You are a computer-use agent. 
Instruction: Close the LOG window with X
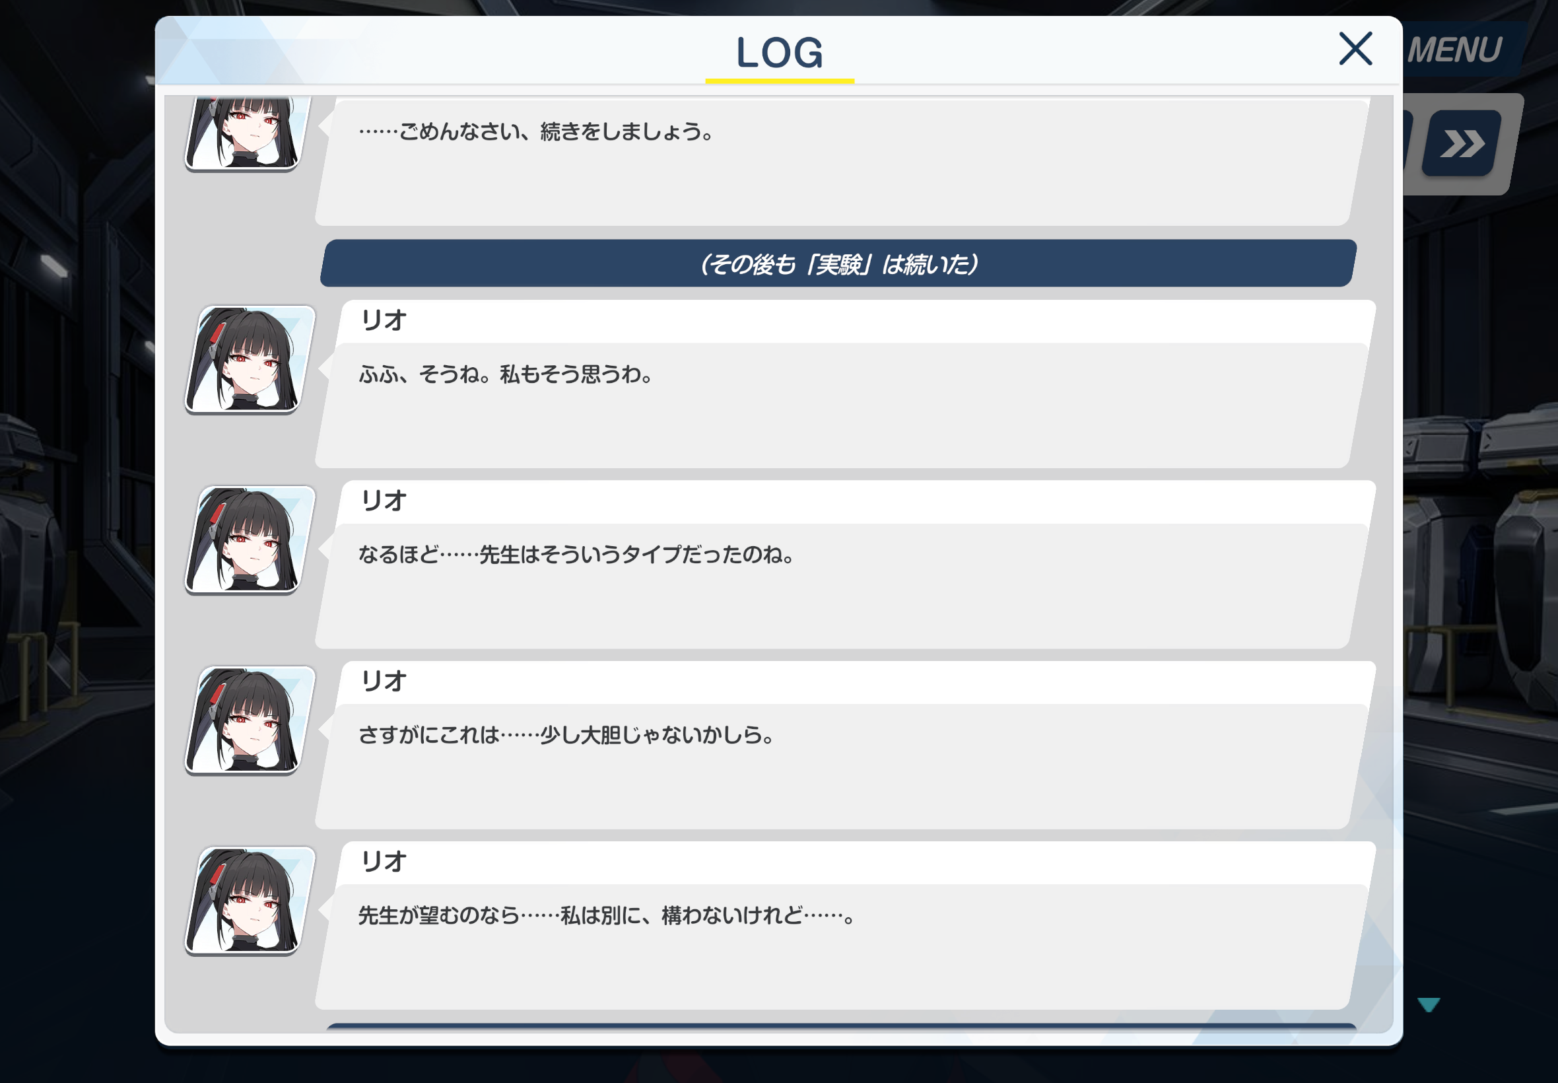click(1355, 49)
